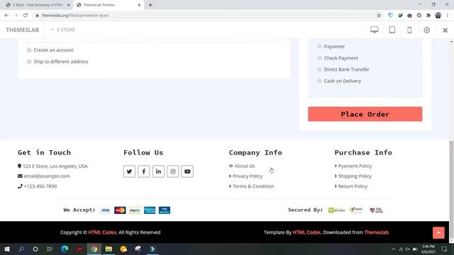Open the Pyament Policy link
This screenshot has width=454, height=255.
[355, 166]
